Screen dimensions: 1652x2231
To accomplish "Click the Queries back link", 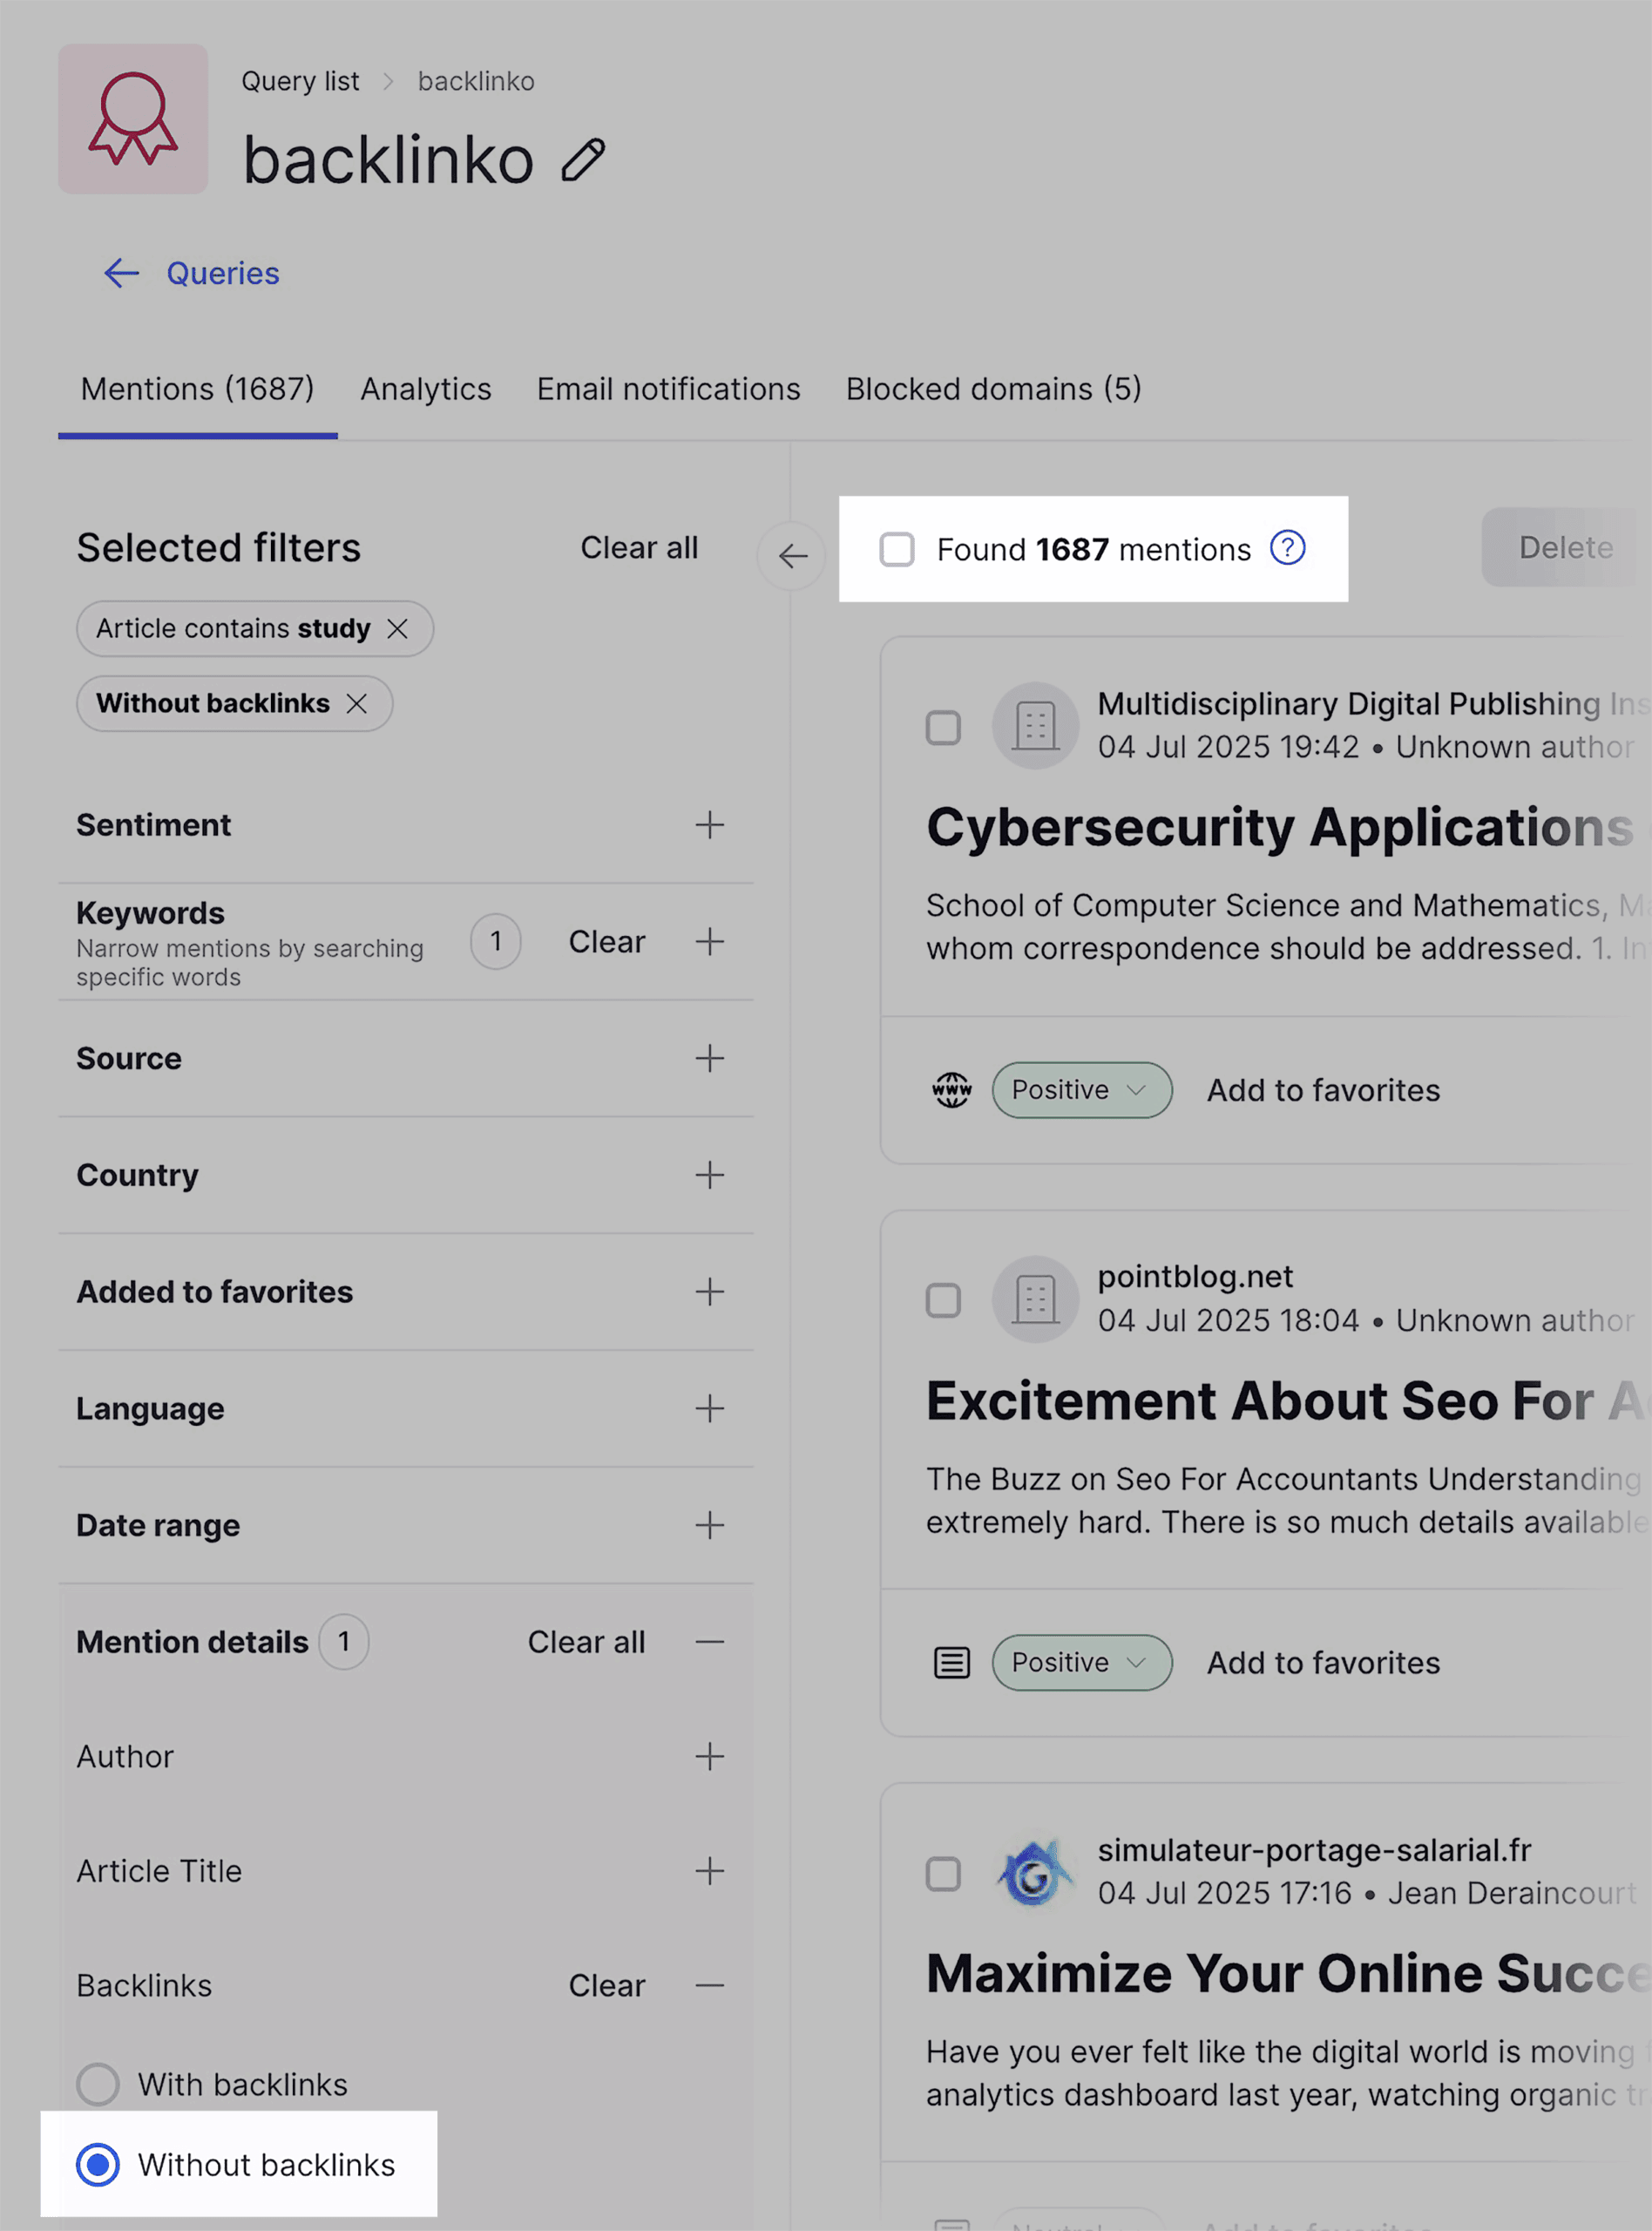I will point(223,273).
